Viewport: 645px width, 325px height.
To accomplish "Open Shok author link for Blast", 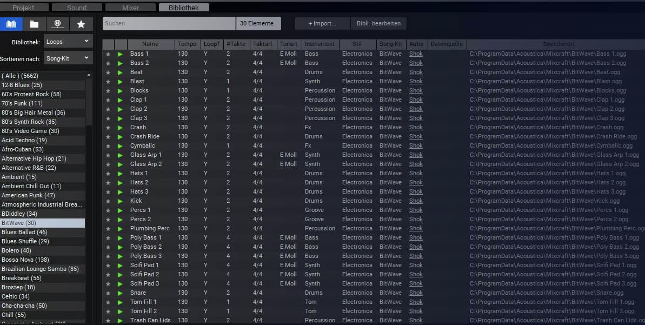I will [x=416, y=82].
